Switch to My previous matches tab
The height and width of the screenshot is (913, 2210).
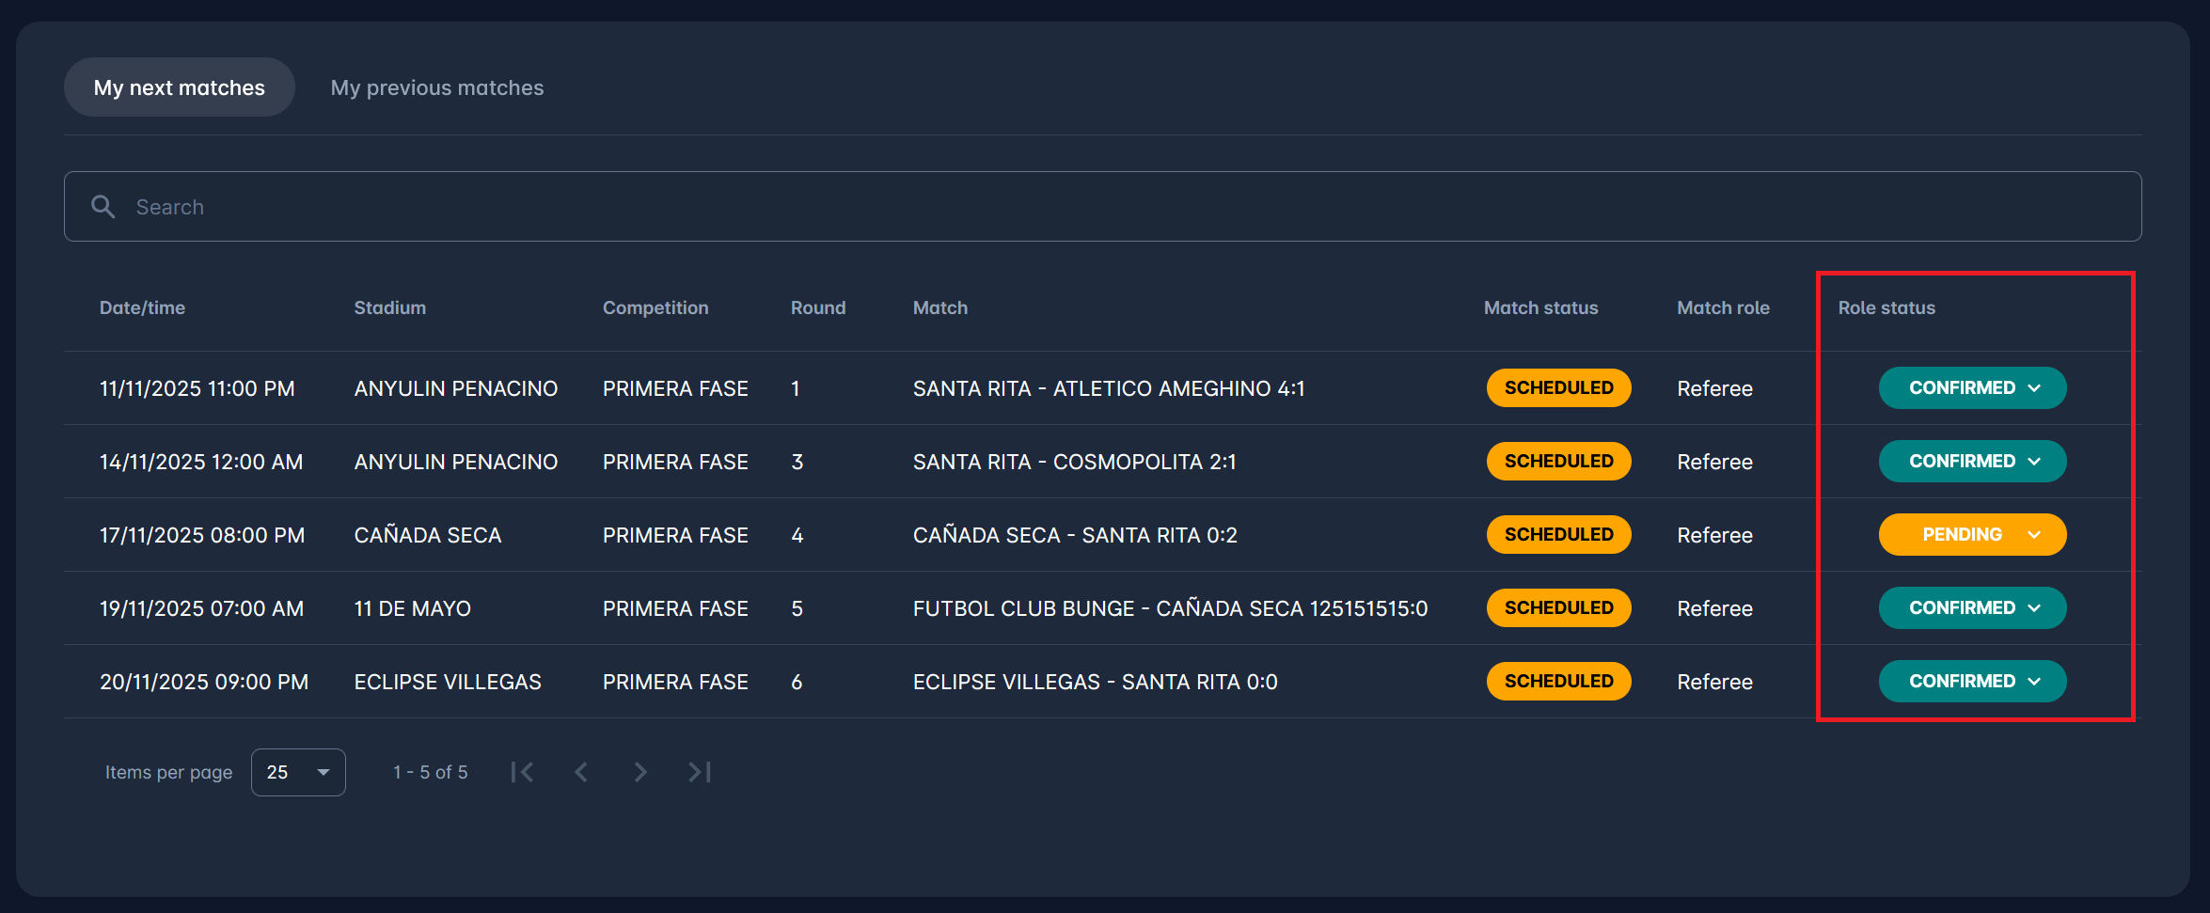[436, 87]
